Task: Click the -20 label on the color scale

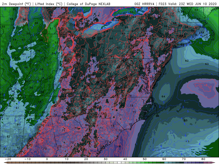Action: [8, 159]
